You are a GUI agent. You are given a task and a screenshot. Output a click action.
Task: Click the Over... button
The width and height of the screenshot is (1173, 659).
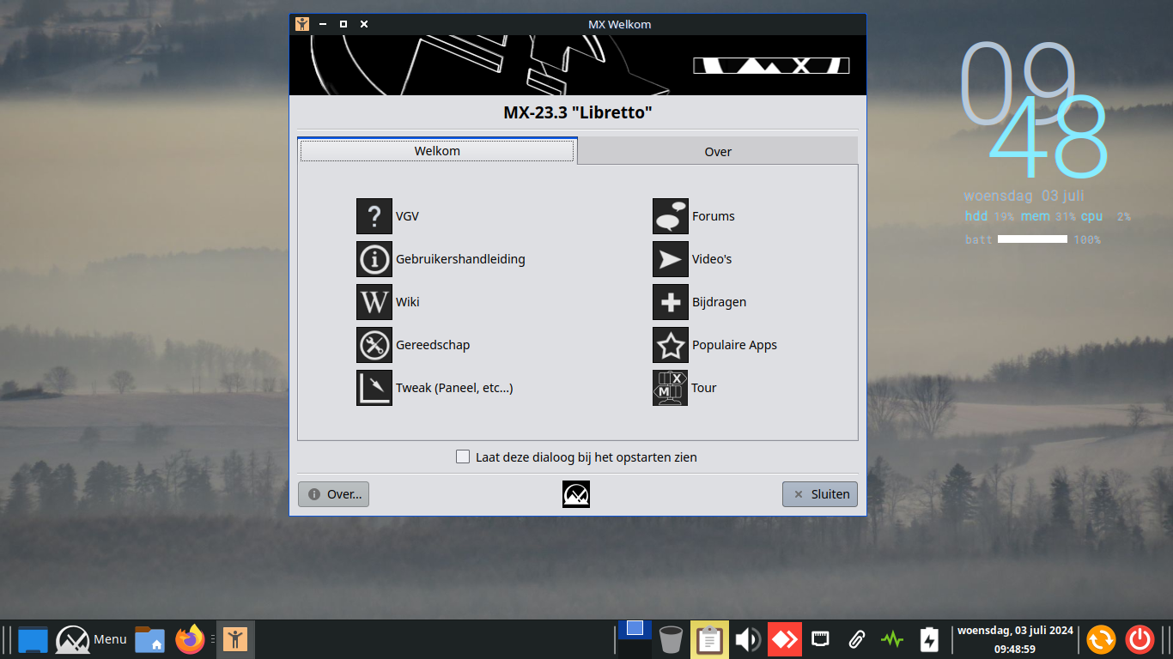(333, 494)
